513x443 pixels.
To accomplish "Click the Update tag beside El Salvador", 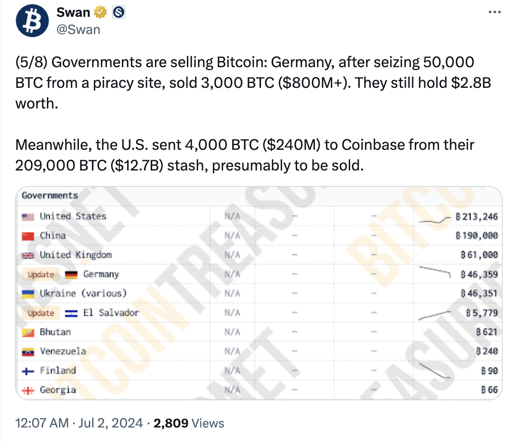I will (41, 313).
